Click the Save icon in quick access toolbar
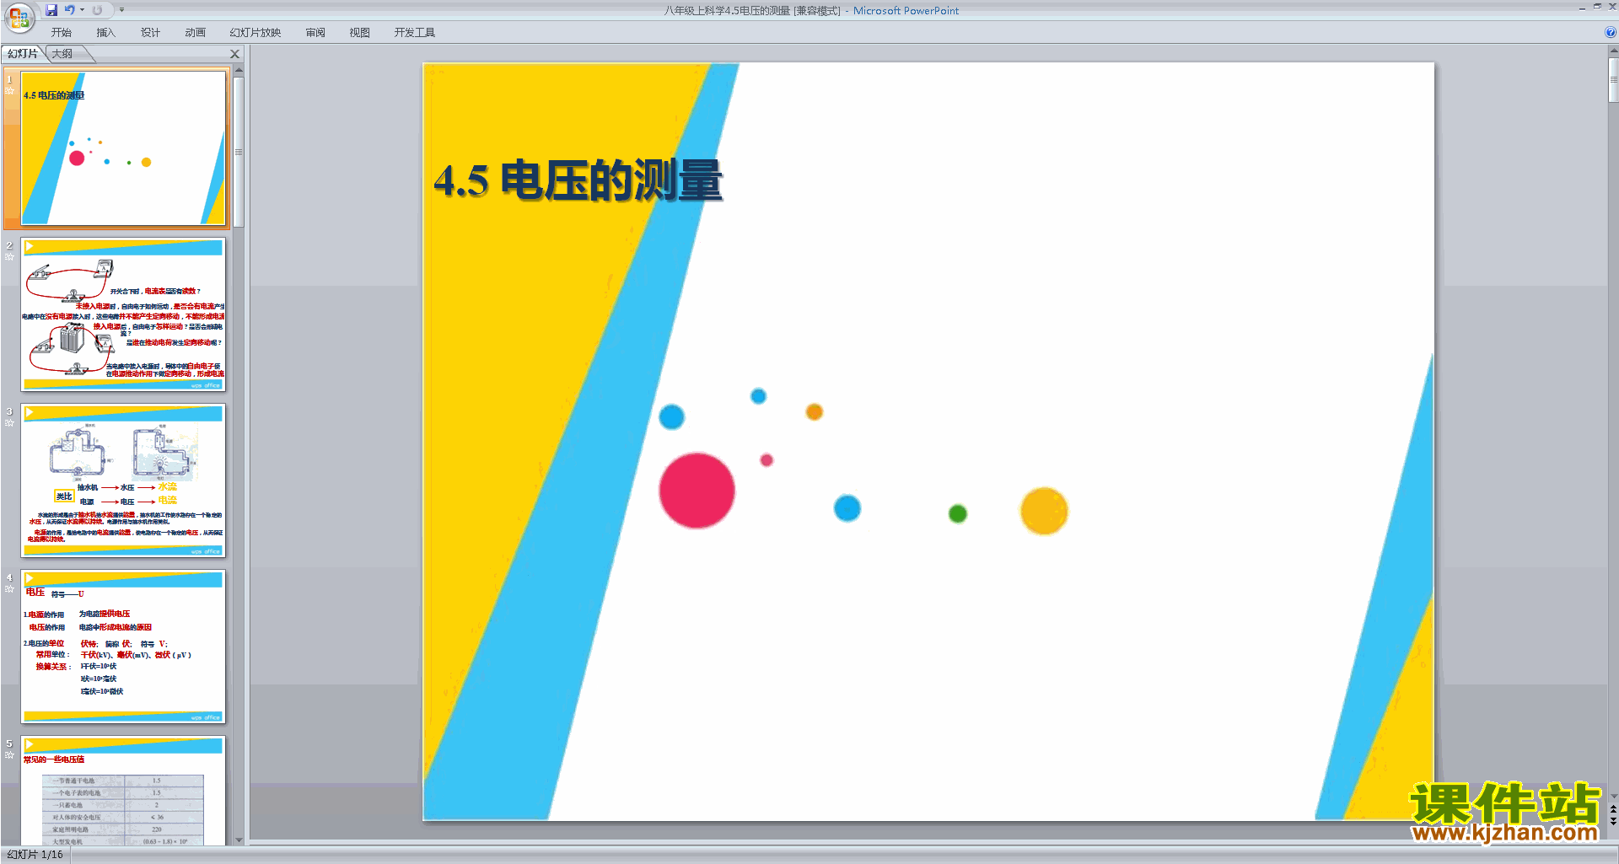1619x864 pixels. coord(51,10)
